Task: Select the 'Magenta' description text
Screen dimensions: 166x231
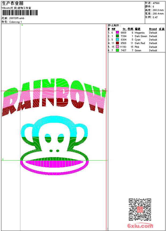Action: click(x=139, y=33)
